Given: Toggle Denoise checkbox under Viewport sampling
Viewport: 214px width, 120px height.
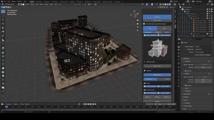Looking at the screenshot, I should tap(186, 71).
